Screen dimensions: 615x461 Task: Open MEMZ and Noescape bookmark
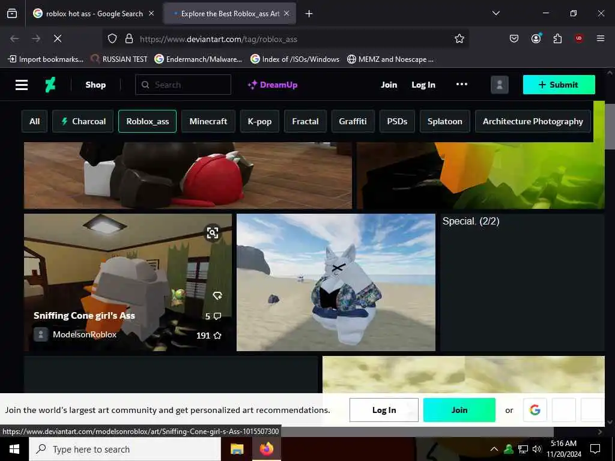[390, 59]
